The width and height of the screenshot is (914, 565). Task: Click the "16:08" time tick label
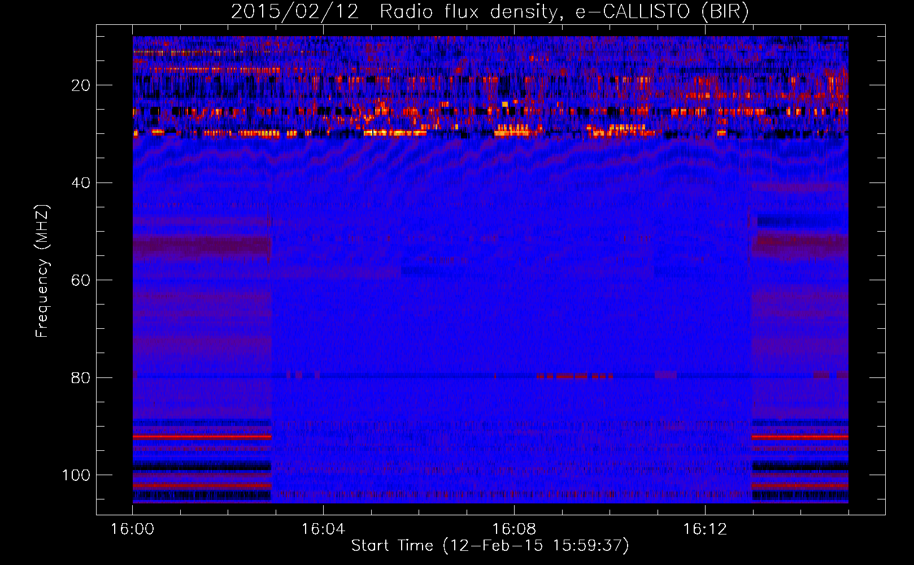(x=514, y=529)
